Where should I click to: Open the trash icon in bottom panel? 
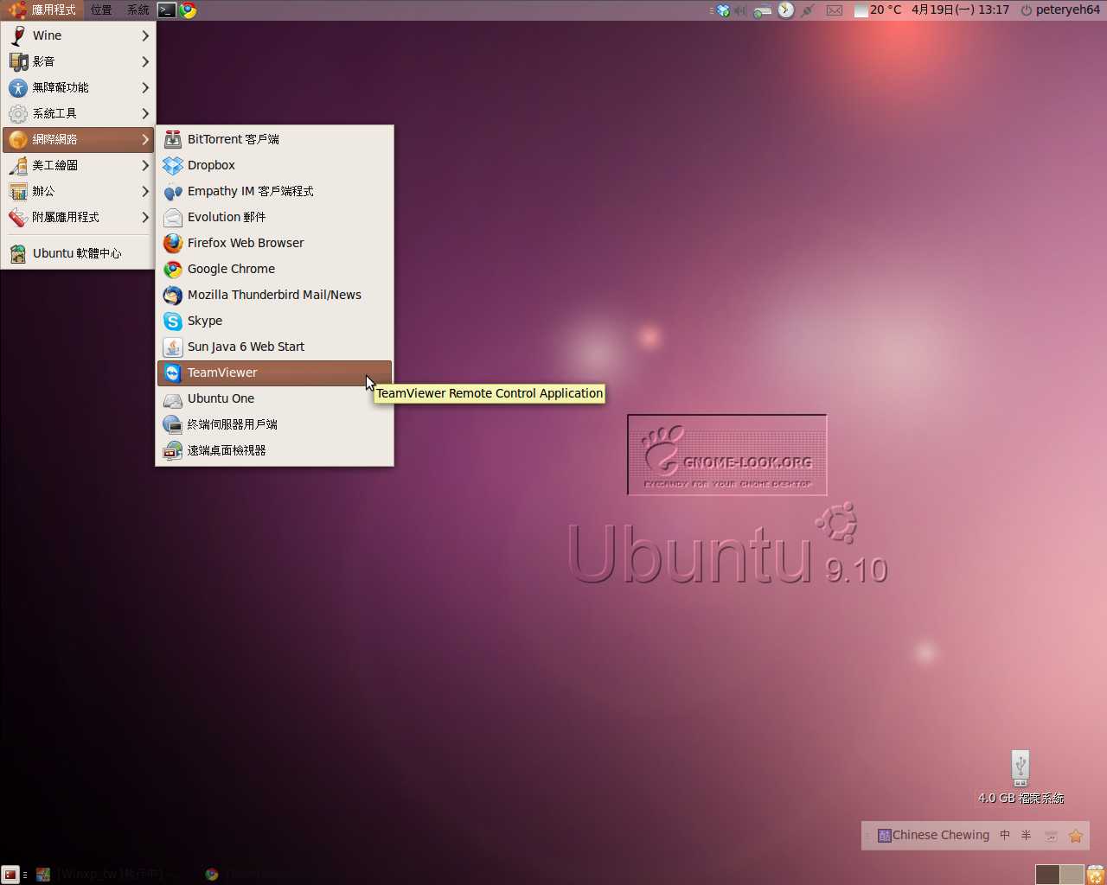point(1096,875)
